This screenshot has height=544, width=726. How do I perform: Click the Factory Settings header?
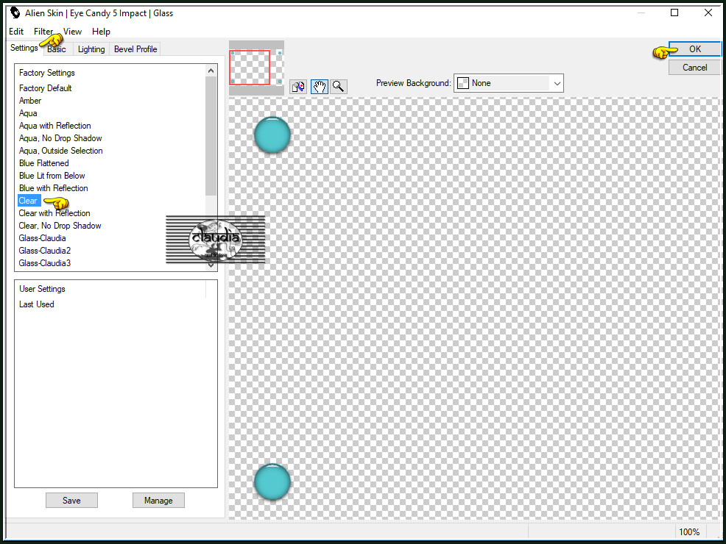[x=47, y=73]
